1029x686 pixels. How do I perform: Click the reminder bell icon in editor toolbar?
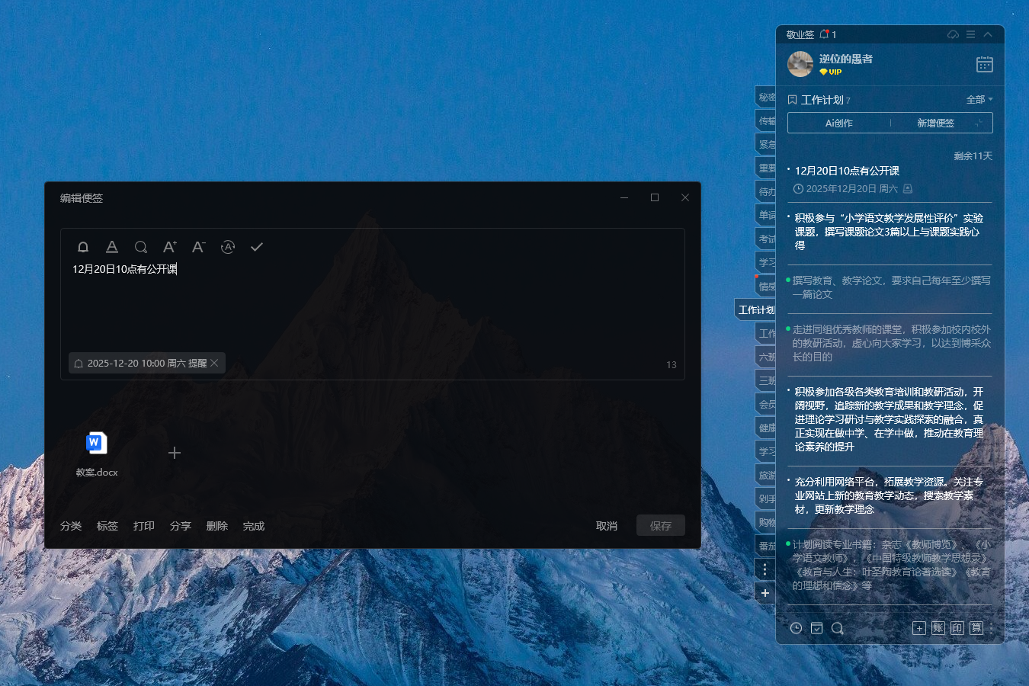coord(83,247)
